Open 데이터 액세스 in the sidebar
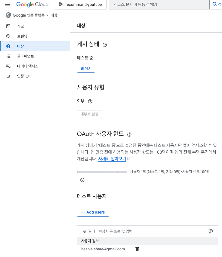Viewport: 222px width, 257px height. 35,66
